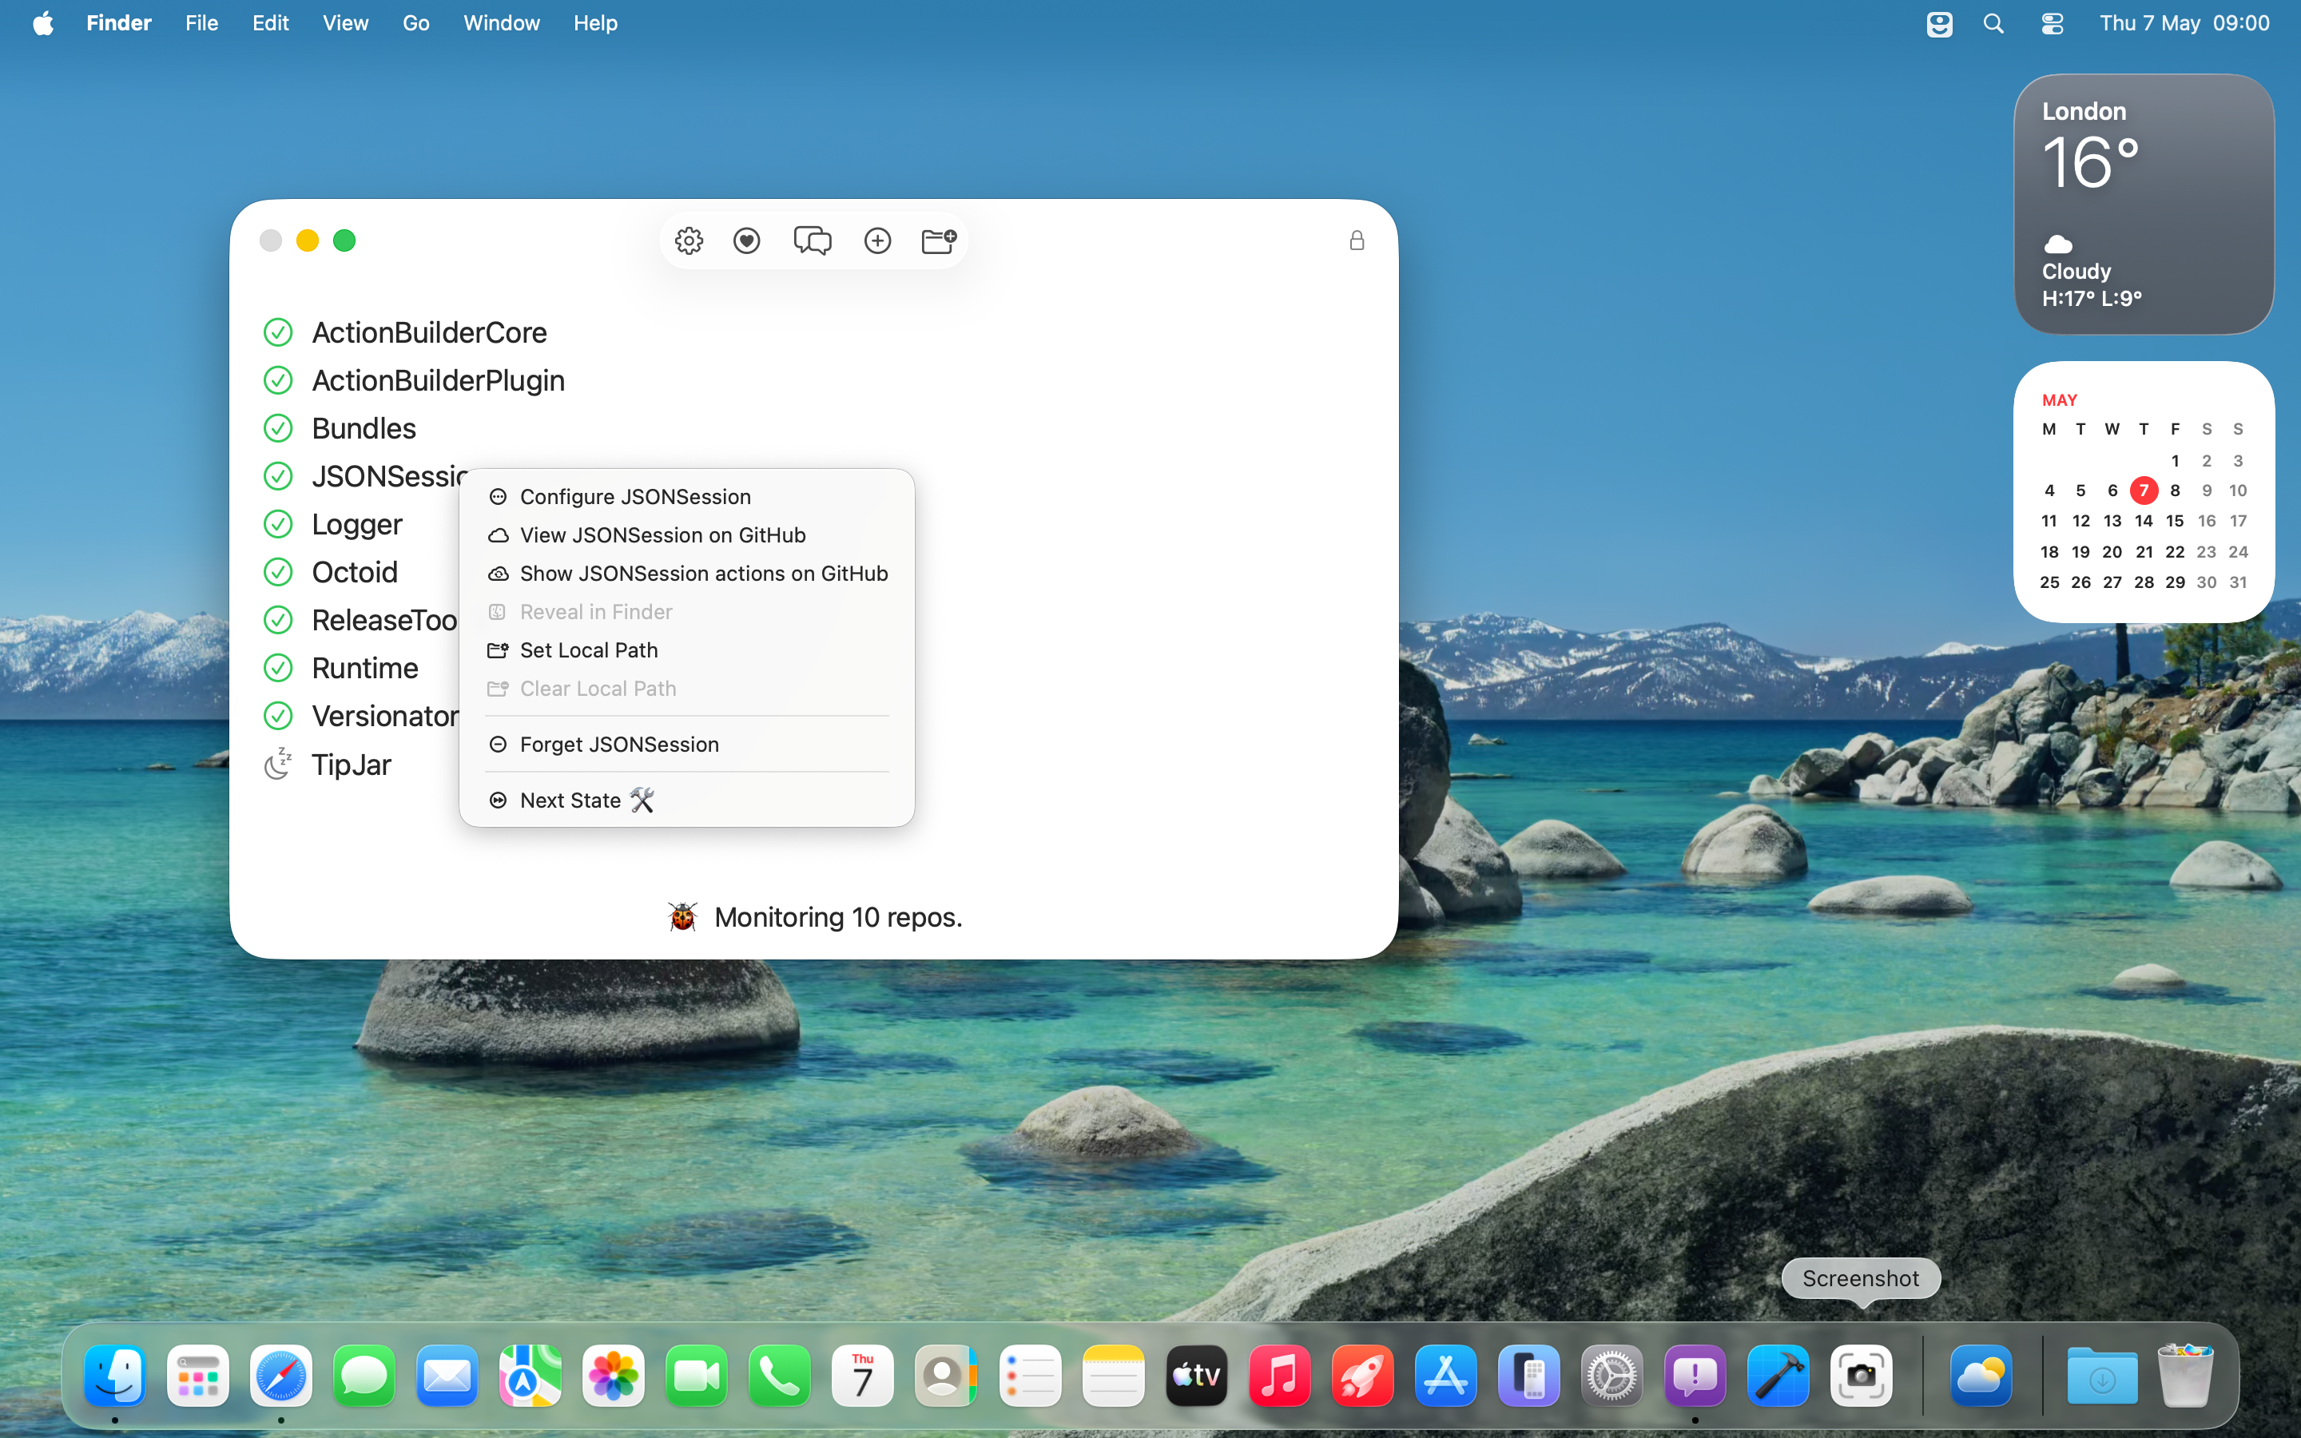2301x1438 pixels.
Task: Open System Settings from the Dock
Action: (x=1611, y=1375)
